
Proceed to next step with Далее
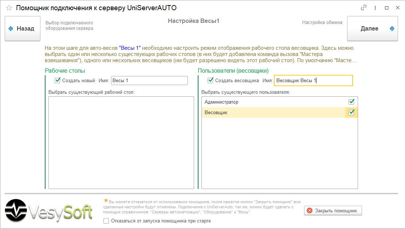point(372,28)
